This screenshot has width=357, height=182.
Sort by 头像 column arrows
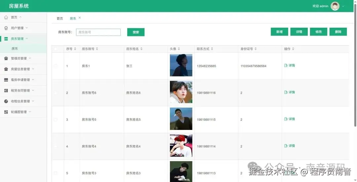pyautogui.click(x=179, y=49)
